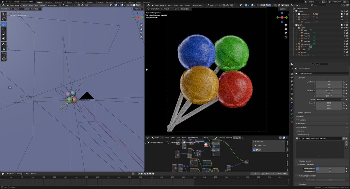Hide the Lollipop_01 collection in viewport
Image resolution: width=350 pixels, height=189 pixels.
(344, 14)
